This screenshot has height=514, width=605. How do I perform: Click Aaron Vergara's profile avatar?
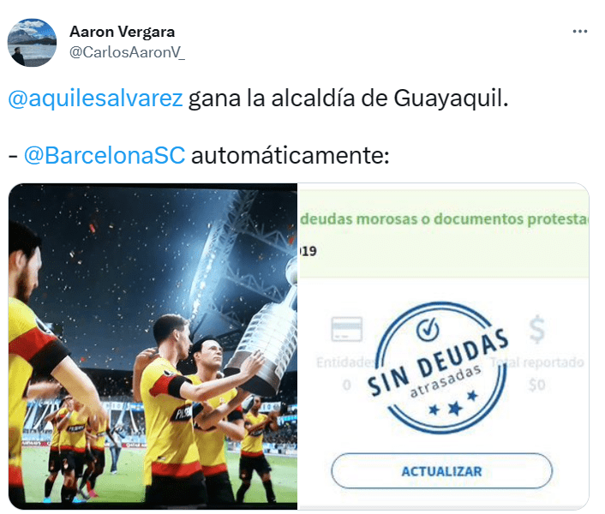pyautogui.click(x=32, y=43)
